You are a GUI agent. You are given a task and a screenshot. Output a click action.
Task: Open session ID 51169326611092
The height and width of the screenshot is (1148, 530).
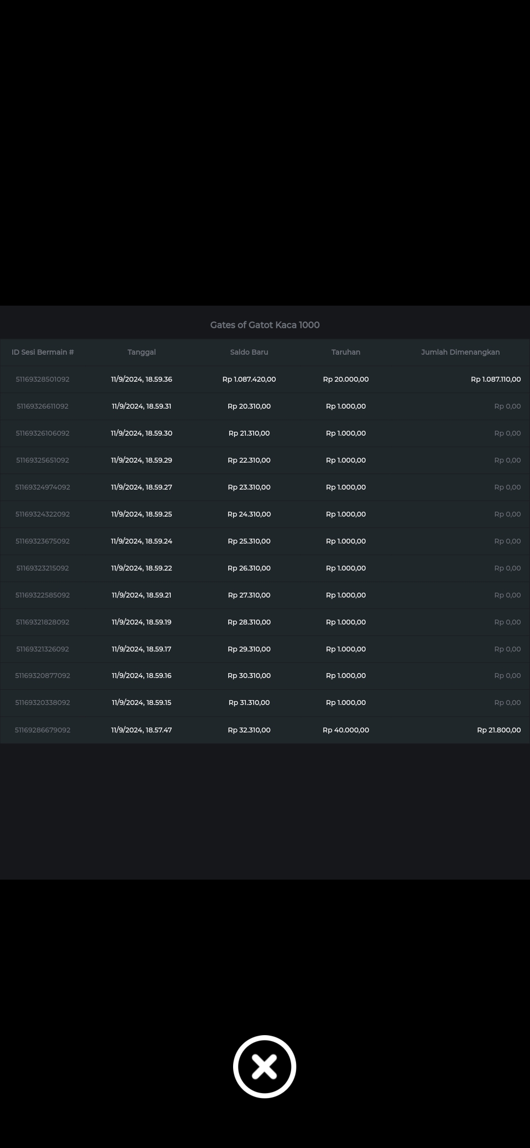coord(43,406)
